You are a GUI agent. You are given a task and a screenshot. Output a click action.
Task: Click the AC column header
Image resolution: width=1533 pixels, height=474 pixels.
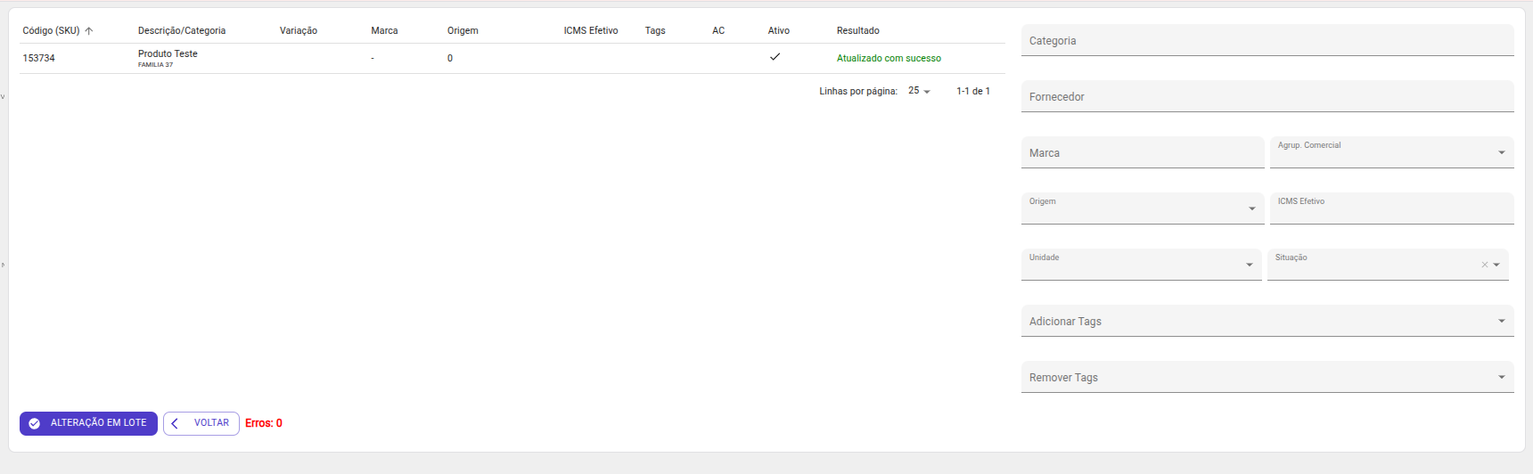pos(718,31)
